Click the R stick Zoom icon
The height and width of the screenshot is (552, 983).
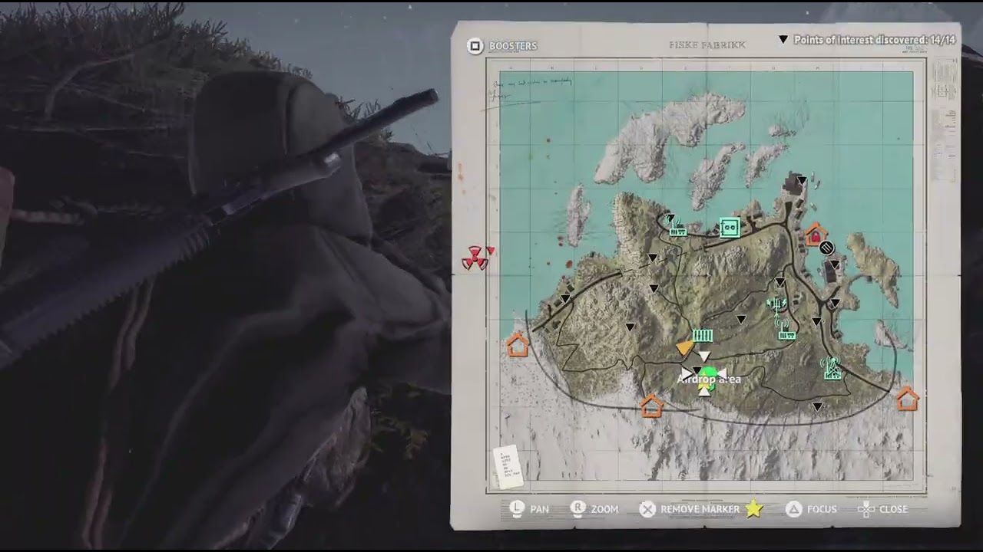pos(578,508)
